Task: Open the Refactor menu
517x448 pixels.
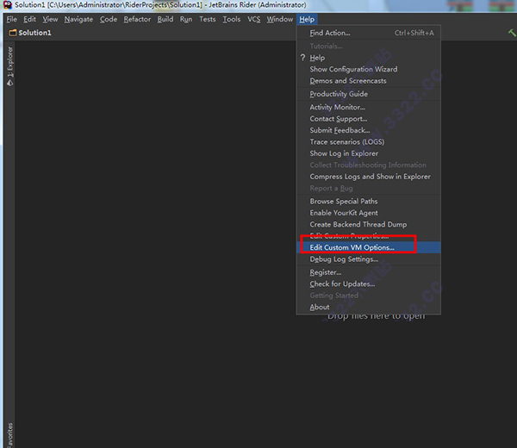Action: (x=137, y=20)
